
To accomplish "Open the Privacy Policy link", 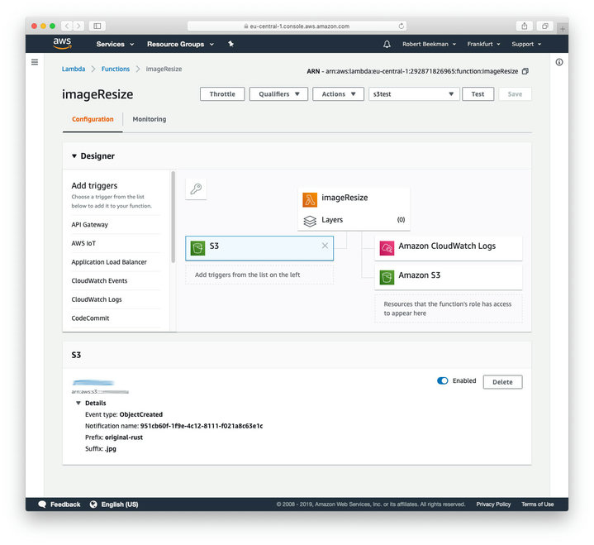I will 493,504.
